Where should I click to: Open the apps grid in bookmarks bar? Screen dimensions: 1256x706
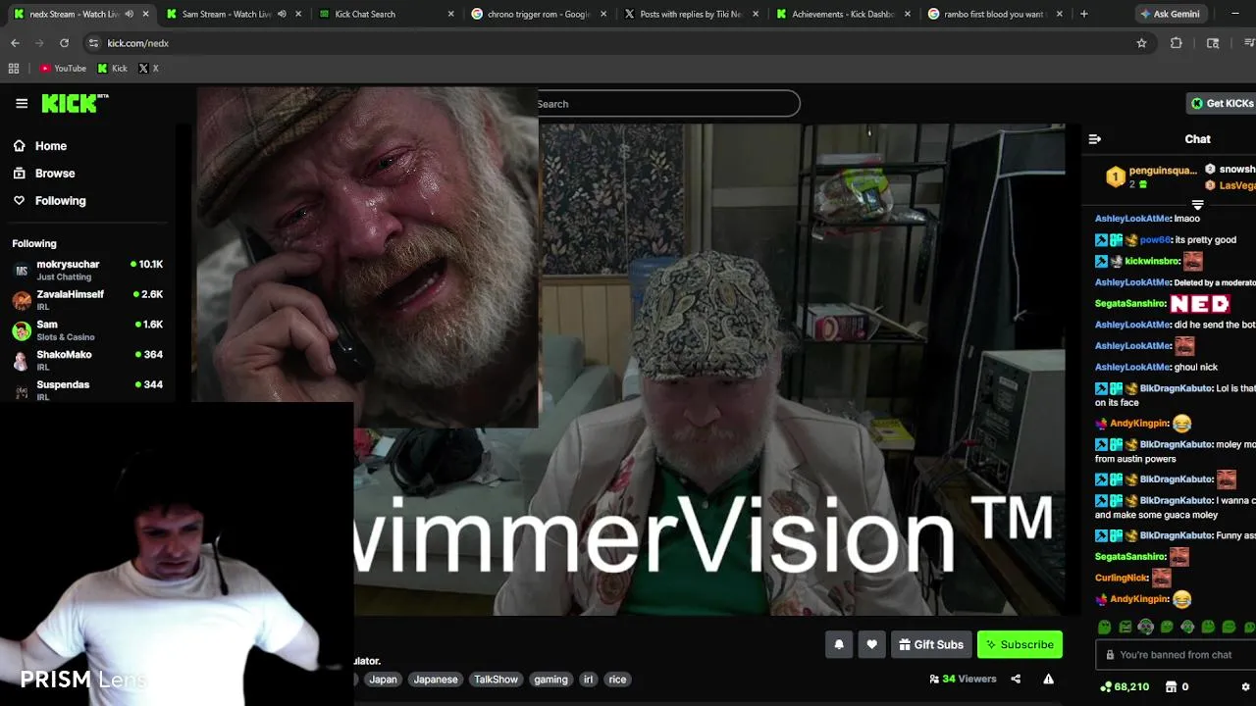click(x=14, y=69)
